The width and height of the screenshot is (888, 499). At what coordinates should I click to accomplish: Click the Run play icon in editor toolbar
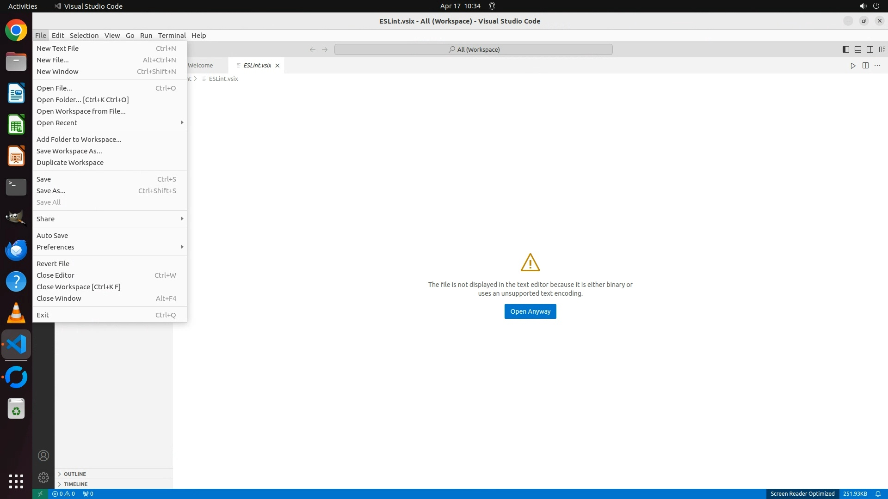click(853, 66)
